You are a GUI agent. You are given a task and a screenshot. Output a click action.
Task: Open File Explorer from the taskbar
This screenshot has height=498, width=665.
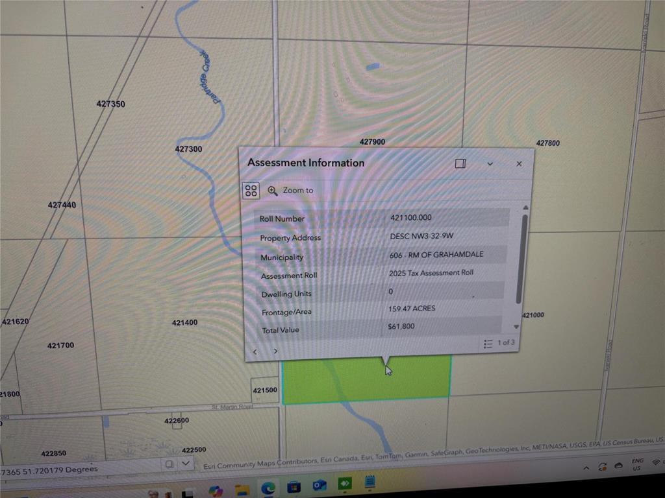click(242, 489)
